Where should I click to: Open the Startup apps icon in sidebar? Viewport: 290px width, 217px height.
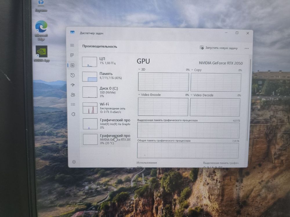pos(73,85)
